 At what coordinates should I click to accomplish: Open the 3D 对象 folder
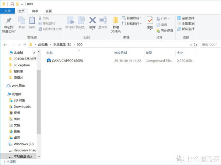[17, 100]
